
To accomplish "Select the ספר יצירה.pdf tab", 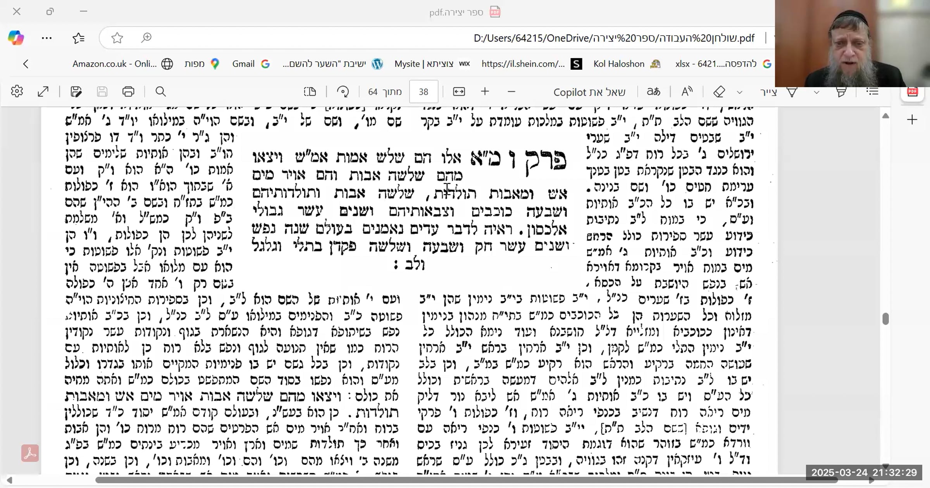I will point(465,12).
